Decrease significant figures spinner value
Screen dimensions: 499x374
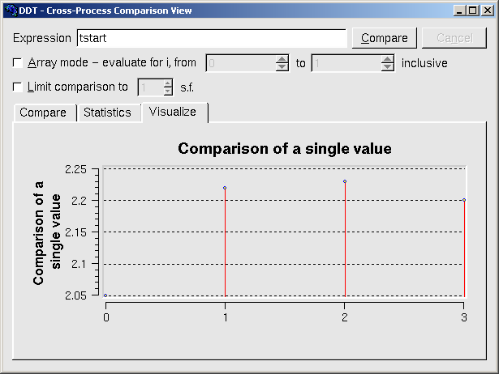pyautogui.click(x=167, y=91)
